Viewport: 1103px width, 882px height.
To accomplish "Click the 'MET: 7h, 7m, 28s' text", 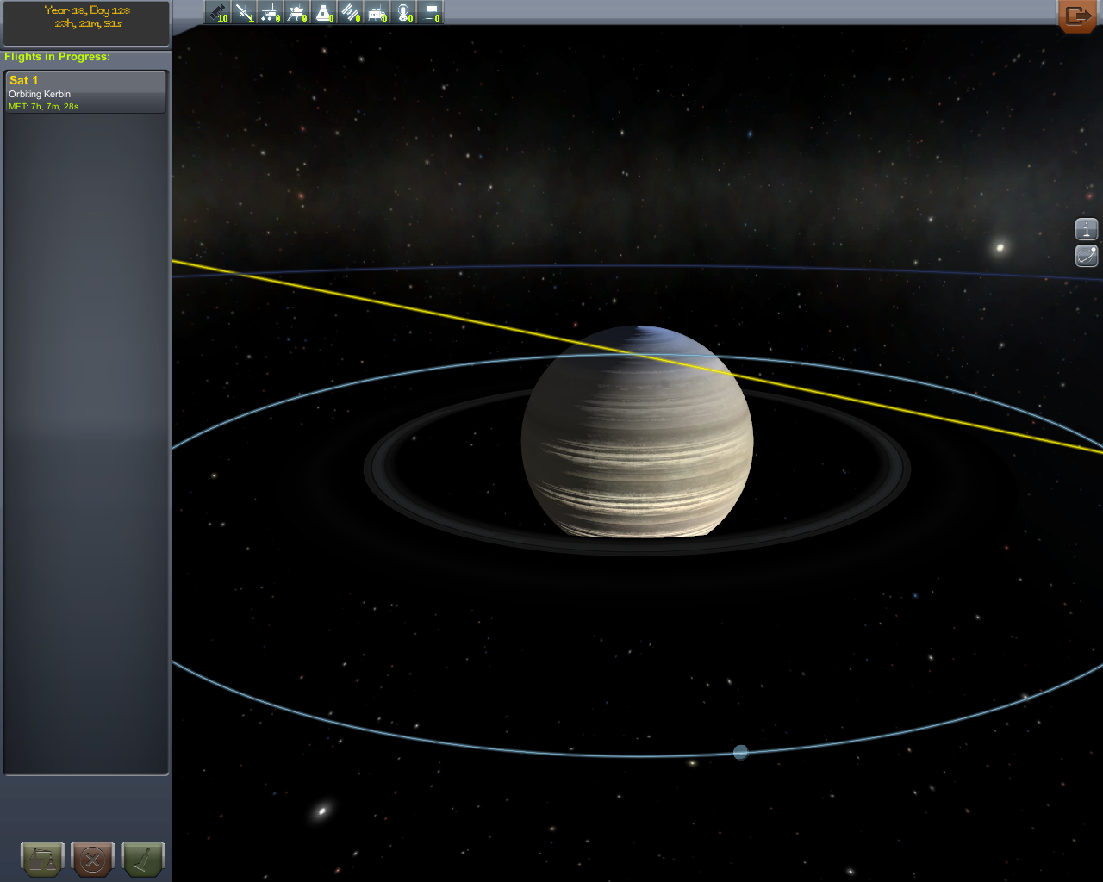I will click(43, 107).
